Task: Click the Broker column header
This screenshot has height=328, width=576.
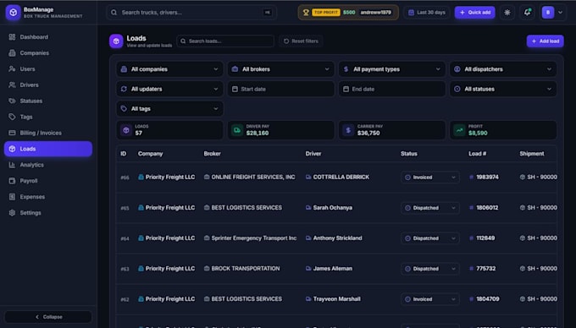Action: pos(213,154)
